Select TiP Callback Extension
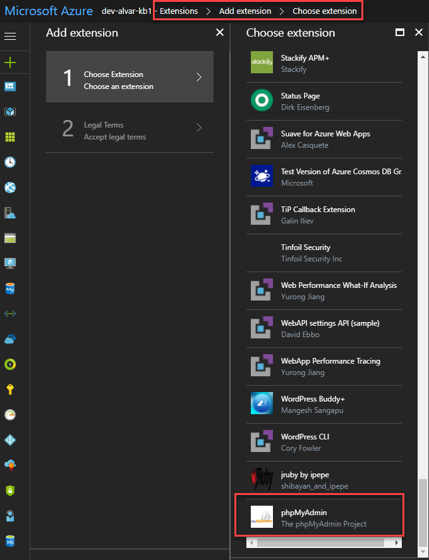The height and width of the screenshot is (560, 429). point(324,215)
